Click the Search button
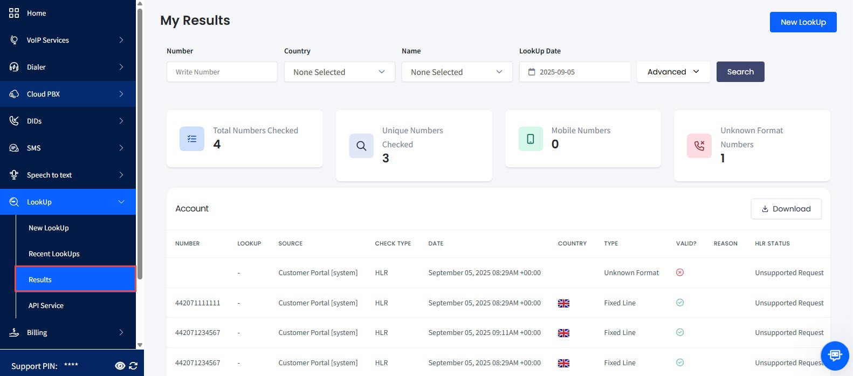The image size is (853, 376). [x=740, y=72]
